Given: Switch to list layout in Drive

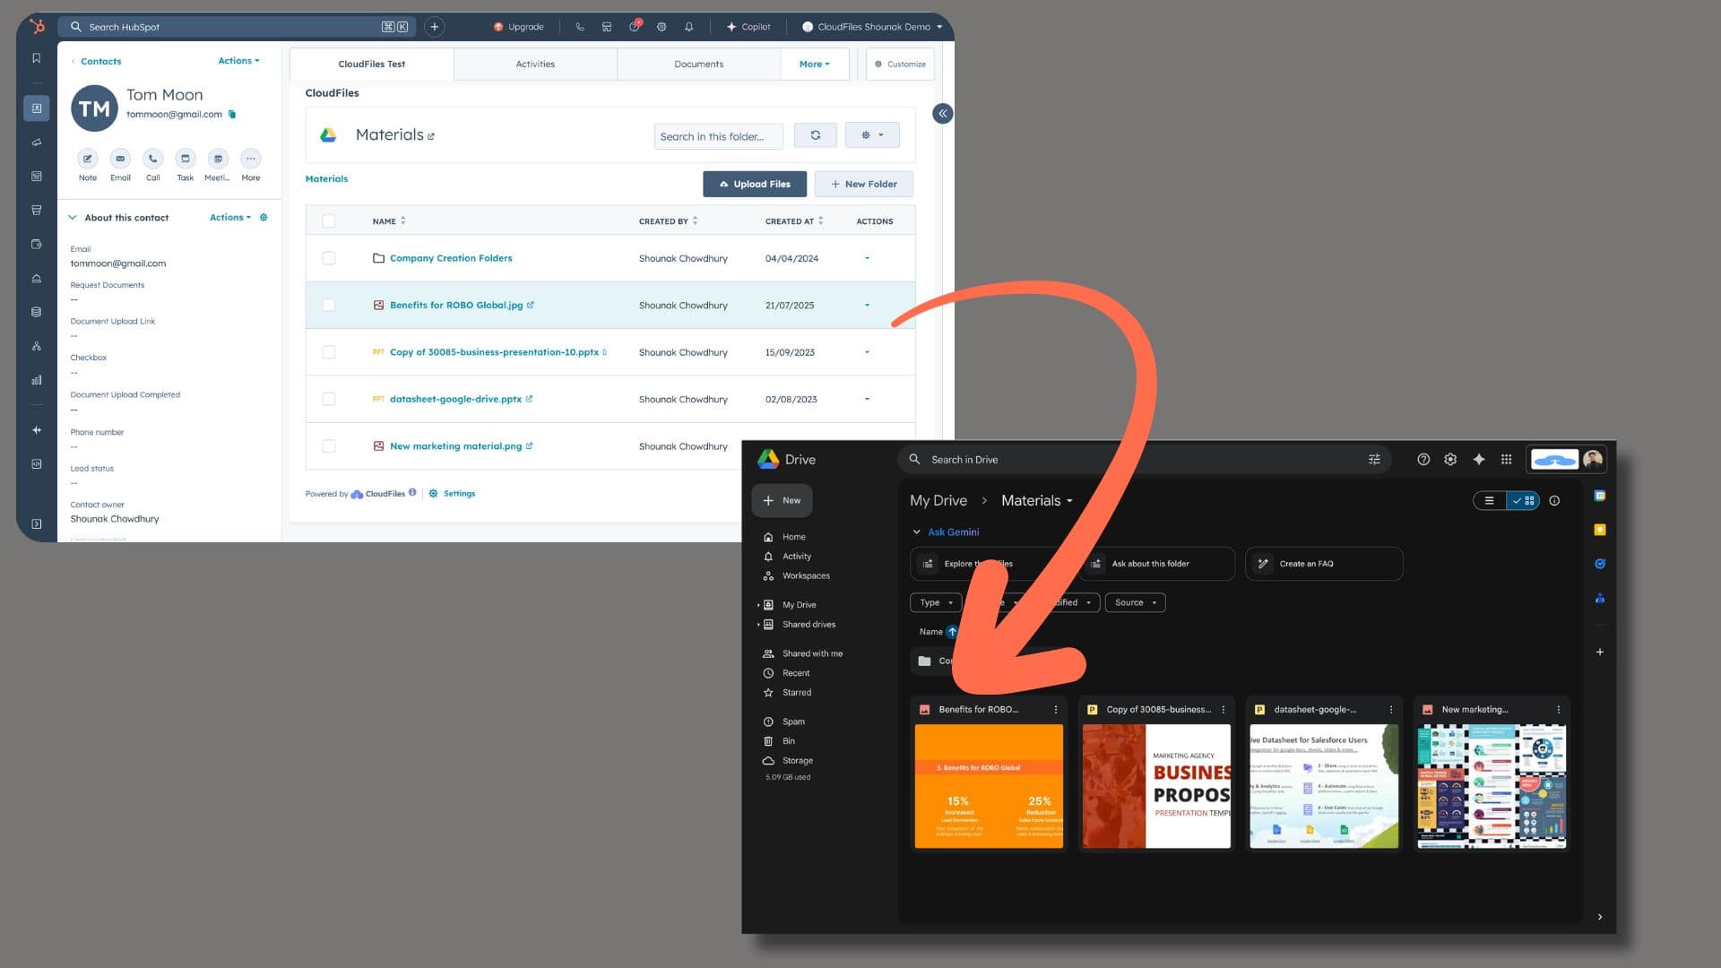Looking at the screenshot, I should pos(1489,501).
